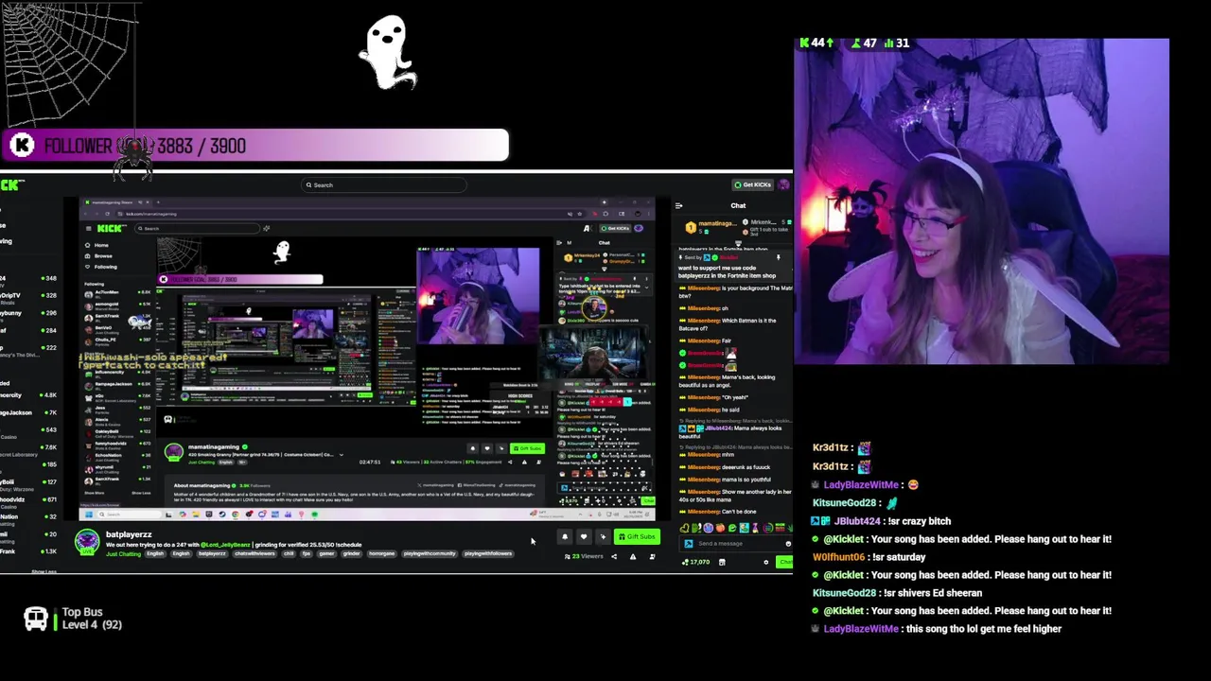Open the emoji picker in chat input
Screen dimensions: 1211x681
coord(787,544)
